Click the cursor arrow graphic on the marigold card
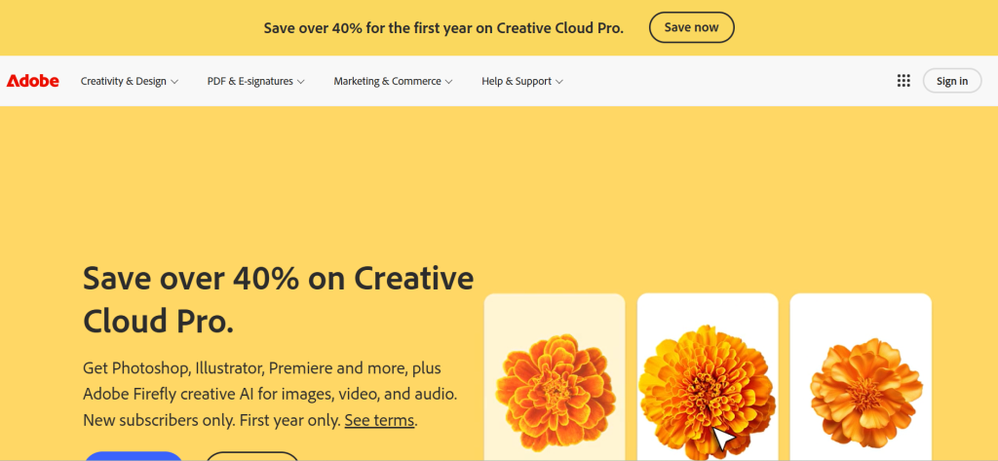 coord(722,440)
